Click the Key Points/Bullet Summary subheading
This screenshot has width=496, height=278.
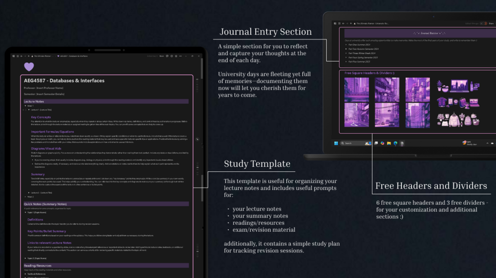click(x=47, y=231)
